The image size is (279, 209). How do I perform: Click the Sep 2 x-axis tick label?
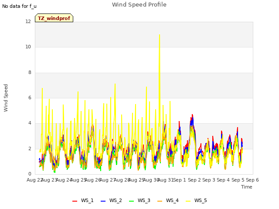(x=194, y=180)
